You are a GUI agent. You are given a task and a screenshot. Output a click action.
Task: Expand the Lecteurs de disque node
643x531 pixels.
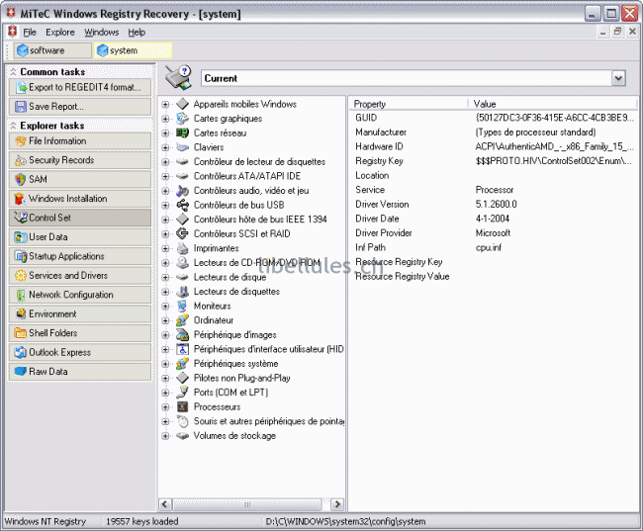[165, 277]
